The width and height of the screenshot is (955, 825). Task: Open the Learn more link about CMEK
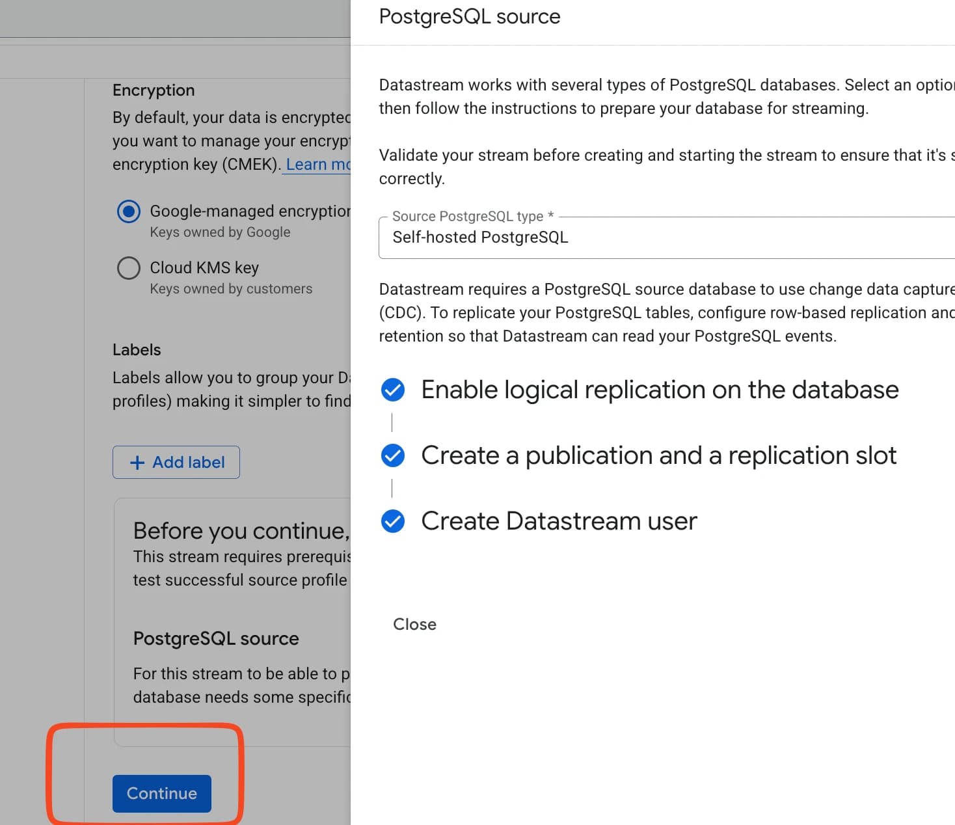coord(318,165)
